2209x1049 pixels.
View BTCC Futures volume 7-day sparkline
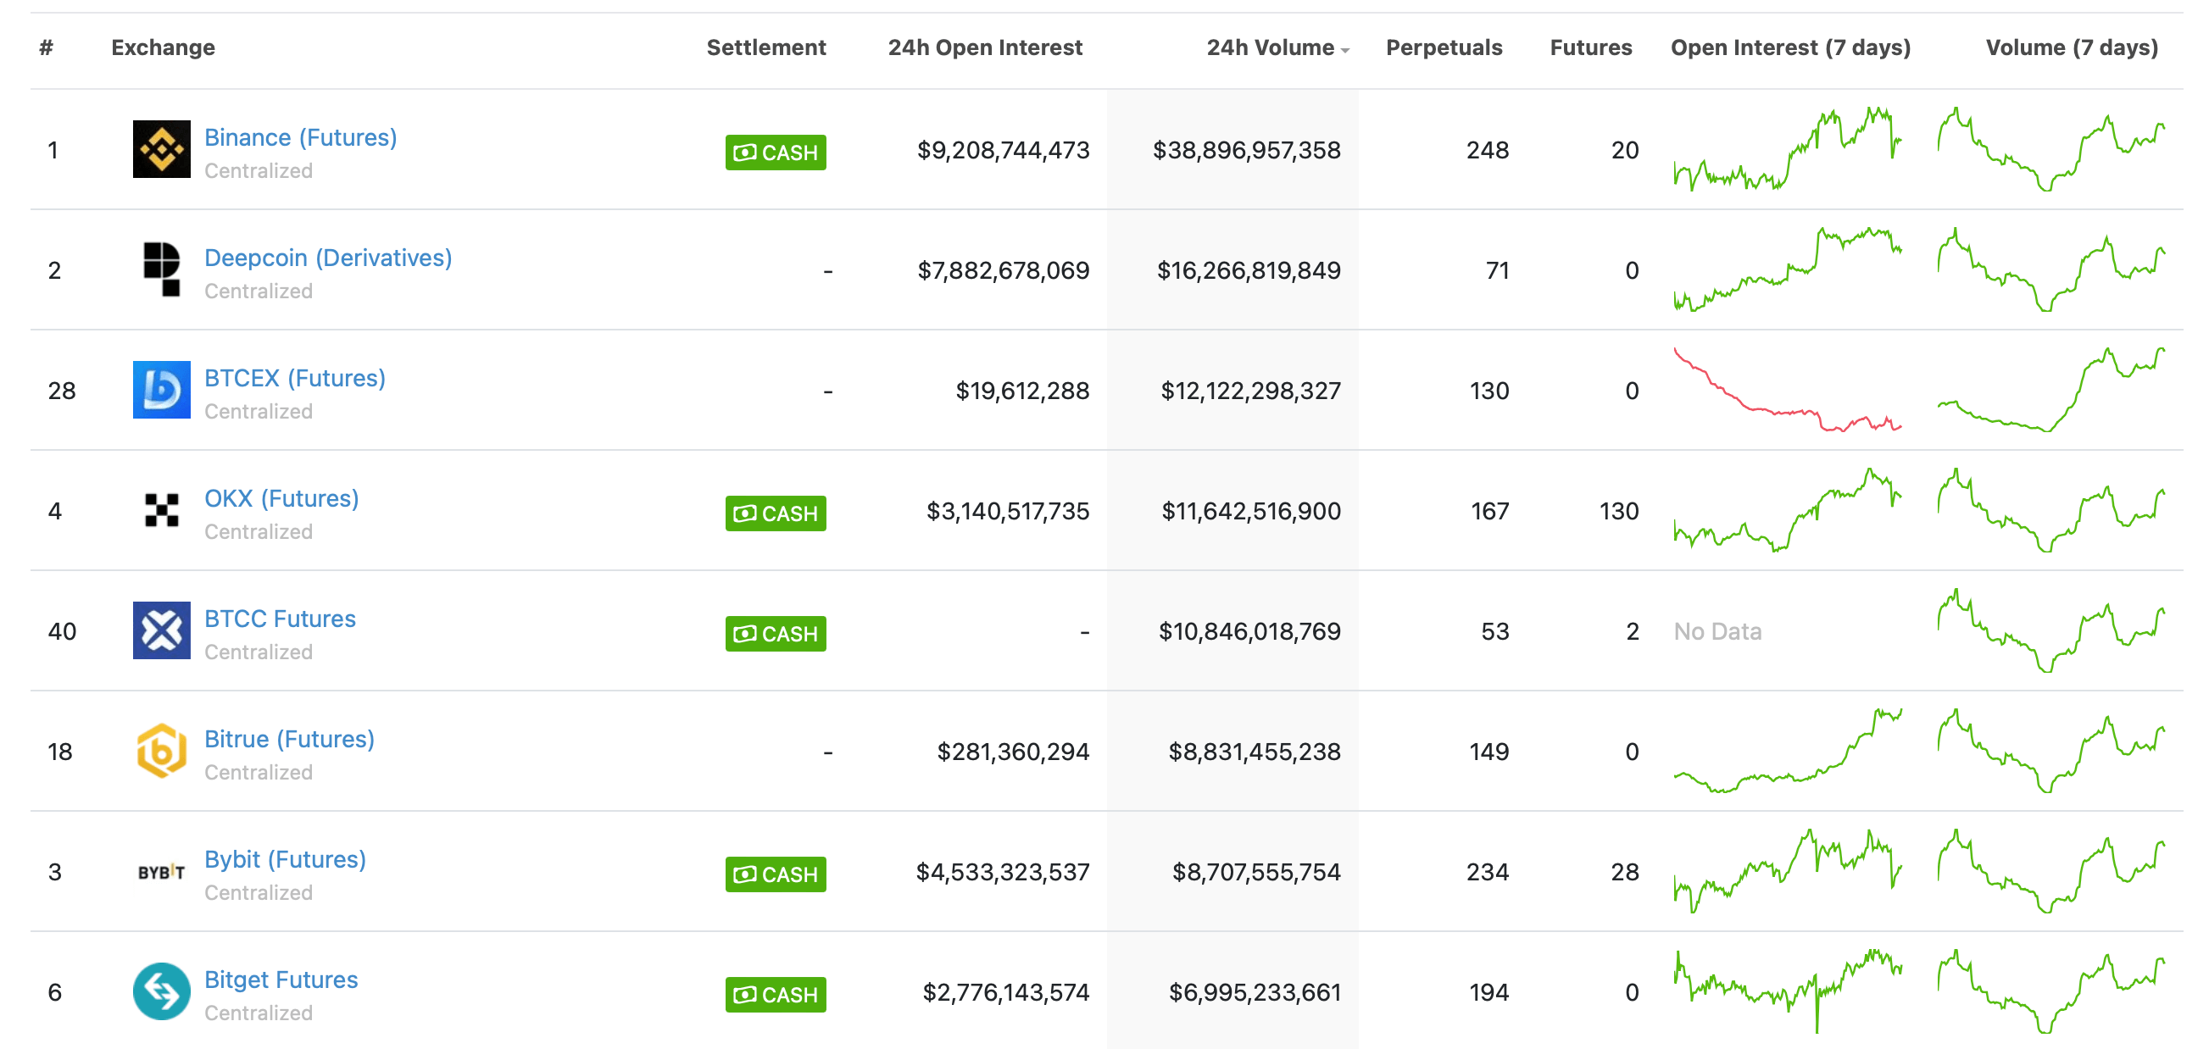tap(2051, 630)
